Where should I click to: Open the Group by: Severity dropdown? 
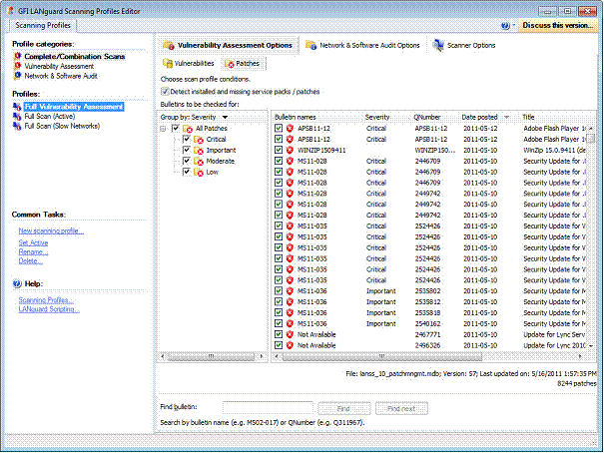click(225, 117)
